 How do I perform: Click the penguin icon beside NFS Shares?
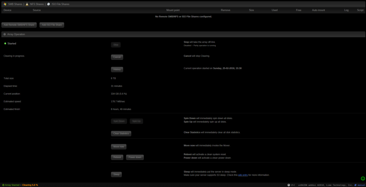27,4
